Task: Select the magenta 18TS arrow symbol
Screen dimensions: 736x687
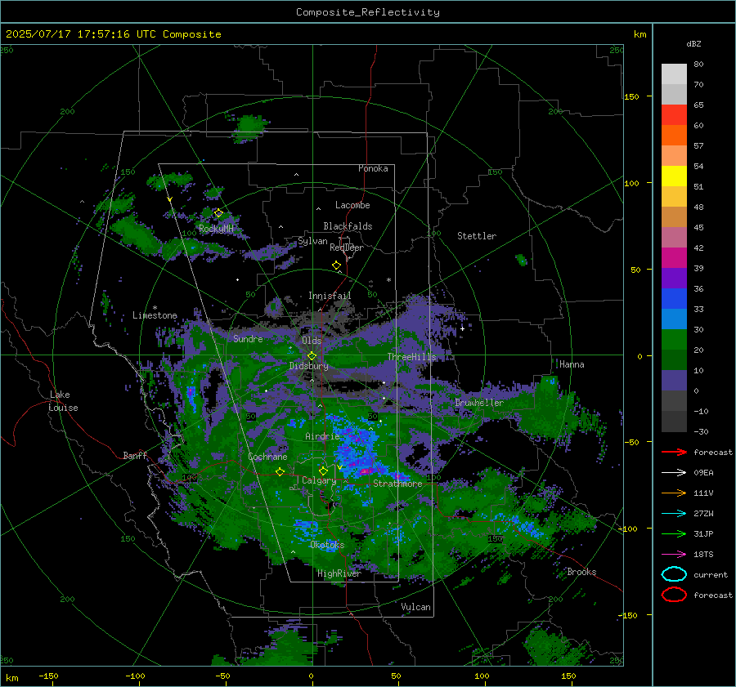Action: pyautogui.click(x=674, y=555)
